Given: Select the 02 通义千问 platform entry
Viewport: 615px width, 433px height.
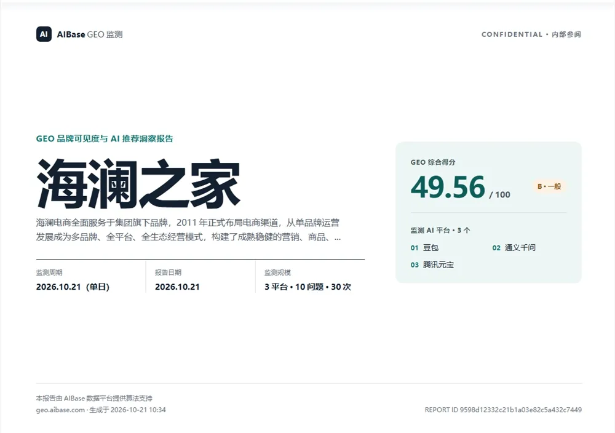Looking at the screenshot, I should tap(514, 247).
